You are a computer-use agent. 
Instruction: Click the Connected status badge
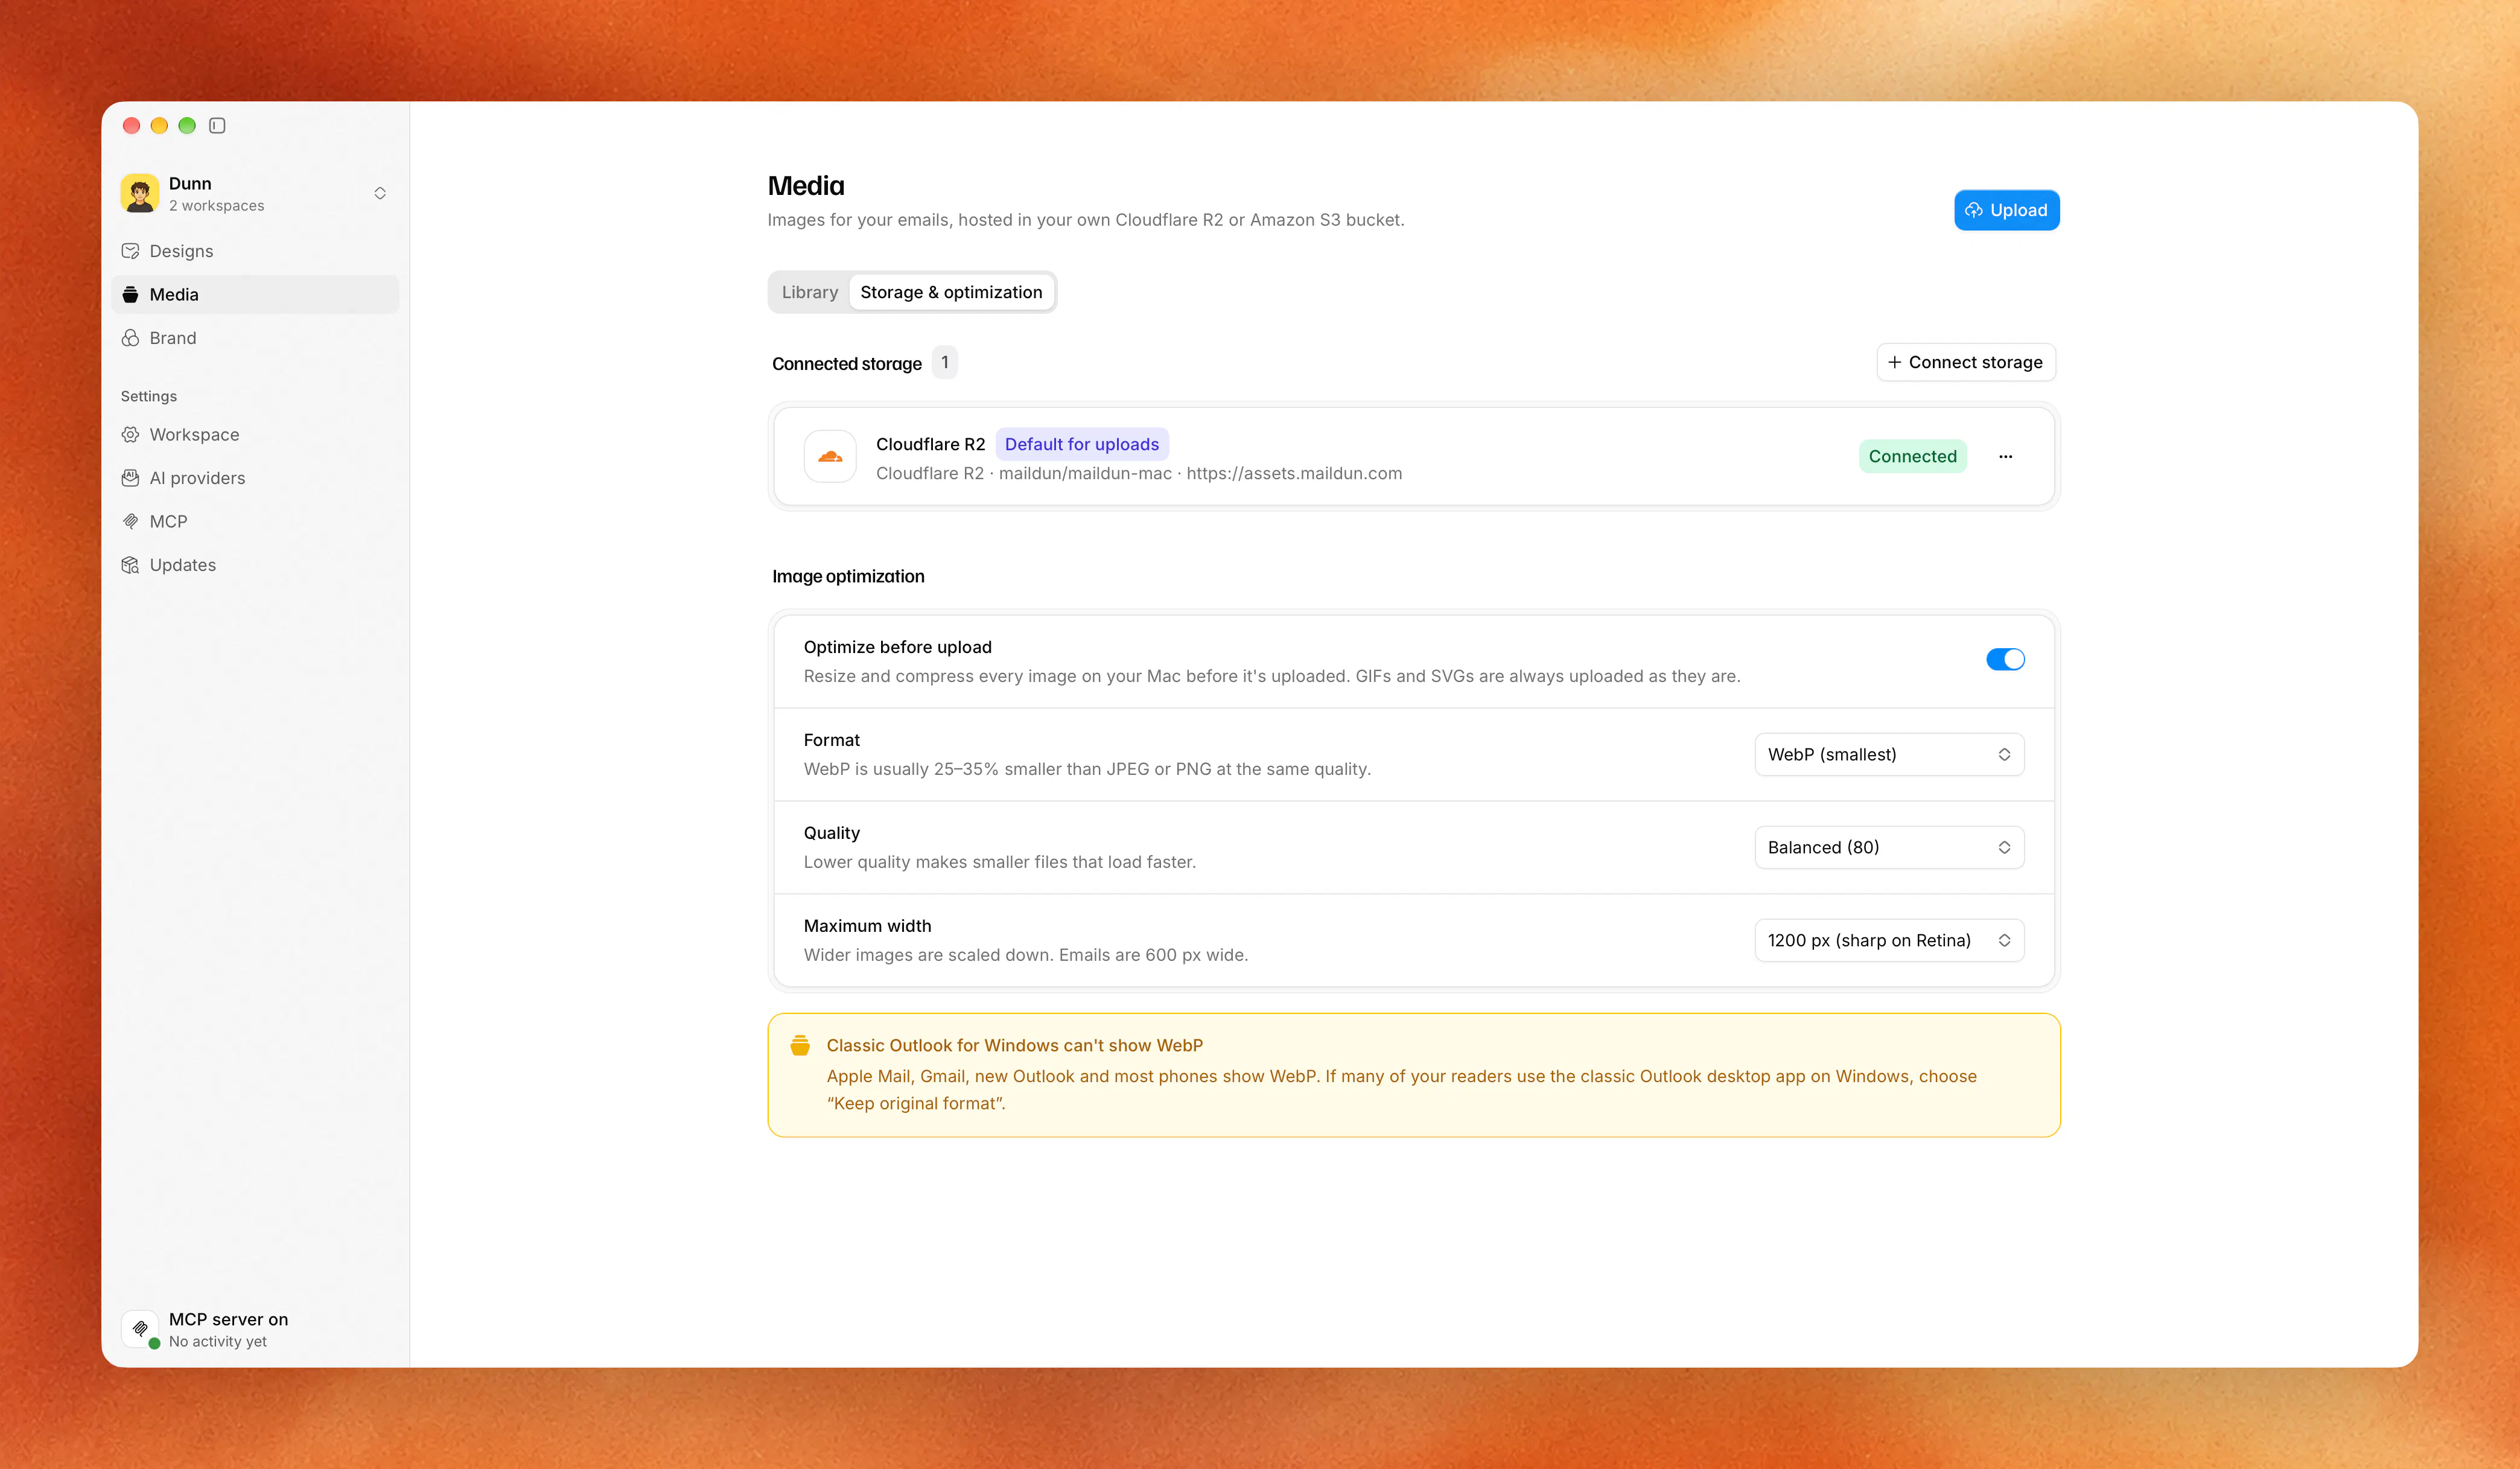1912,456
